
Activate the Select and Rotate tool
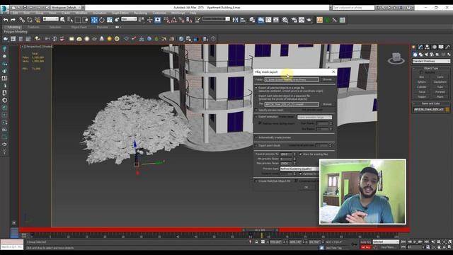(x=102, y=20)
